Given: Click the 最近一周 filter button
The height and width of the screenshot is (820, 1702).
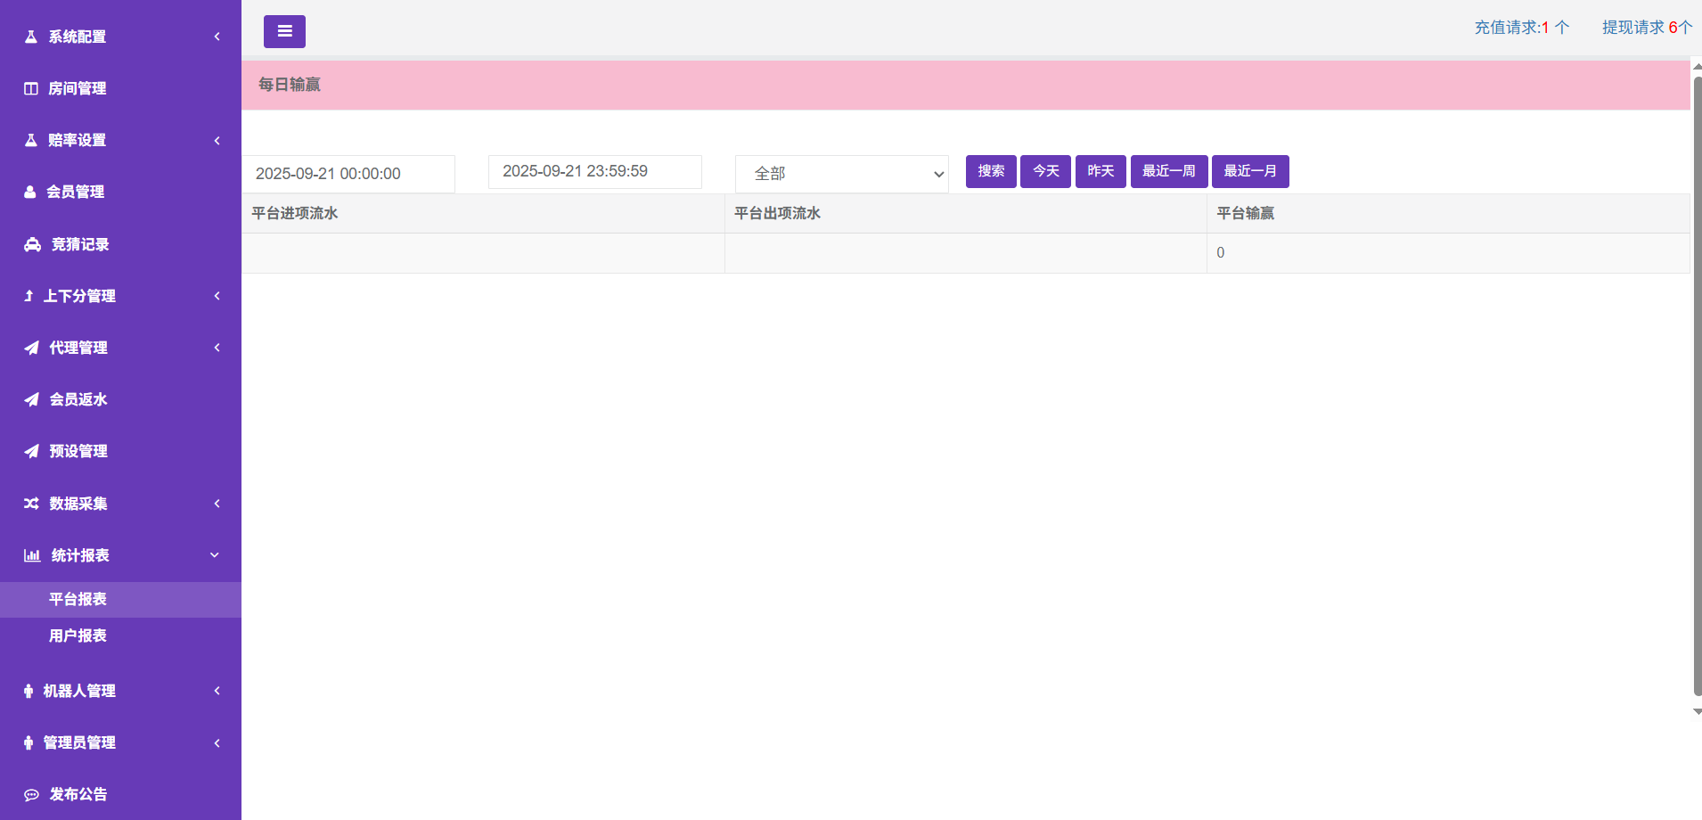Looking at the screenshot, I should pyautogui.click(x=1168, y=171).
